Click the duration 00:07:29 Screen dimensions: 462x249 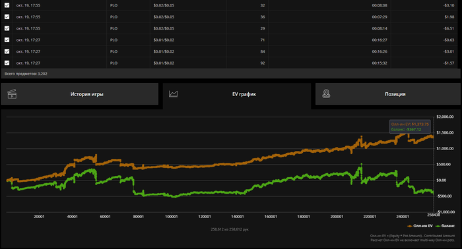379,16
